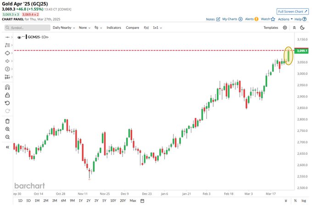Open the Indicators menu
312x207 pixels.
114,27
